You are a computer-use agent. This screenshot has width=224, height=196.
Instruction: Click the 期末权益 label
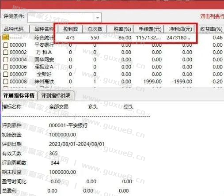click(12, 172)
